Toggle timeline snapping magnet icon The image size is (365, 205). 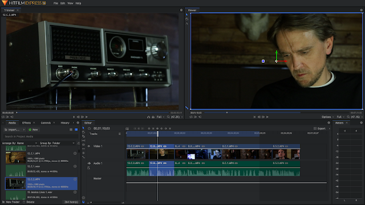[x=83, y=202]
